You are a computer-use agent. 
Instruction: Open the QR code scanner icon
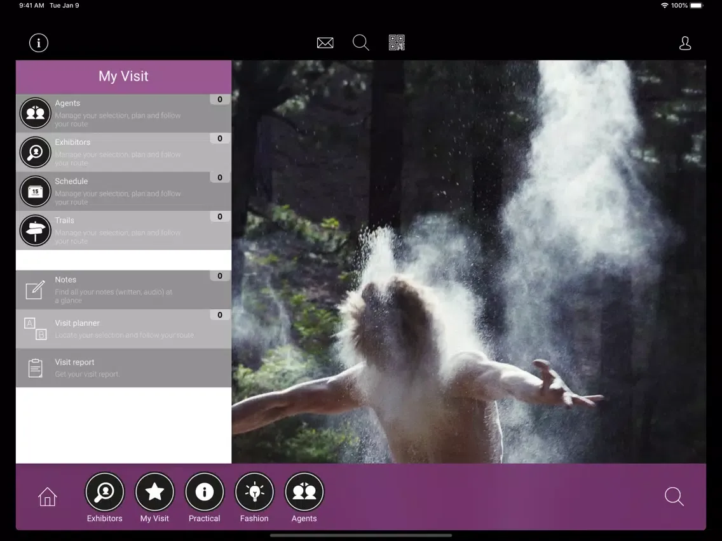(x=397, y=43)
